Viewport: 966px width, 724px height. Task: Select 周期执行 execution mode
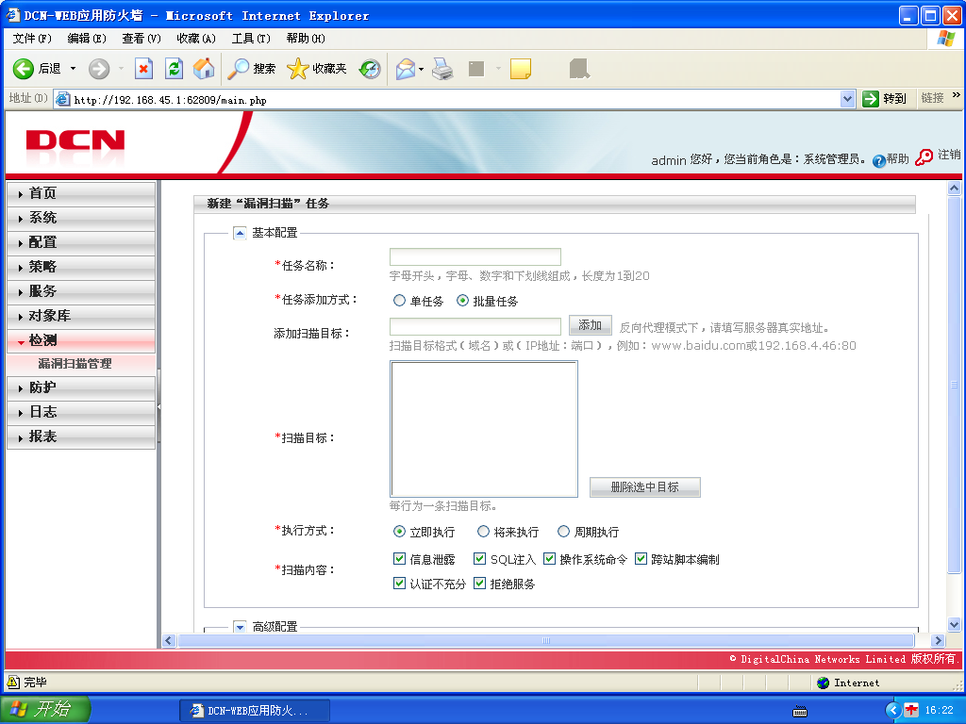click(564, 532)
